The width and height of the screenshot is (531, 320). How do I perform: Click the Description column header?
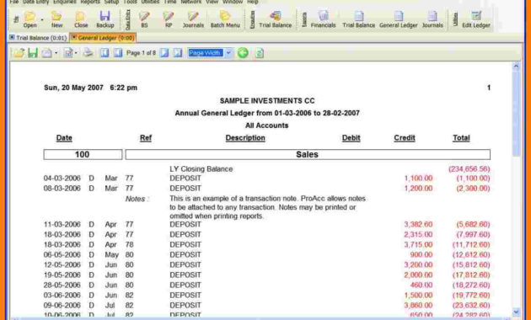[x=245, y=138]
